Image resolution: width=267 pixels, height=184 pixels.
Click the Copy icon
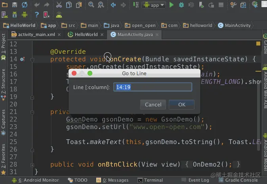pos(69,5)
